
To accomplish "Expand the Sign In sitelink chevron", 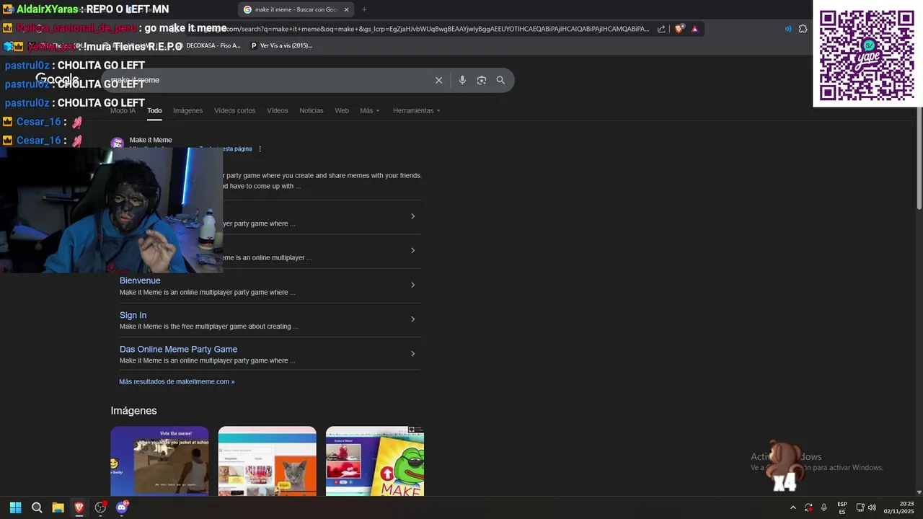I will [x=412, y=319].
